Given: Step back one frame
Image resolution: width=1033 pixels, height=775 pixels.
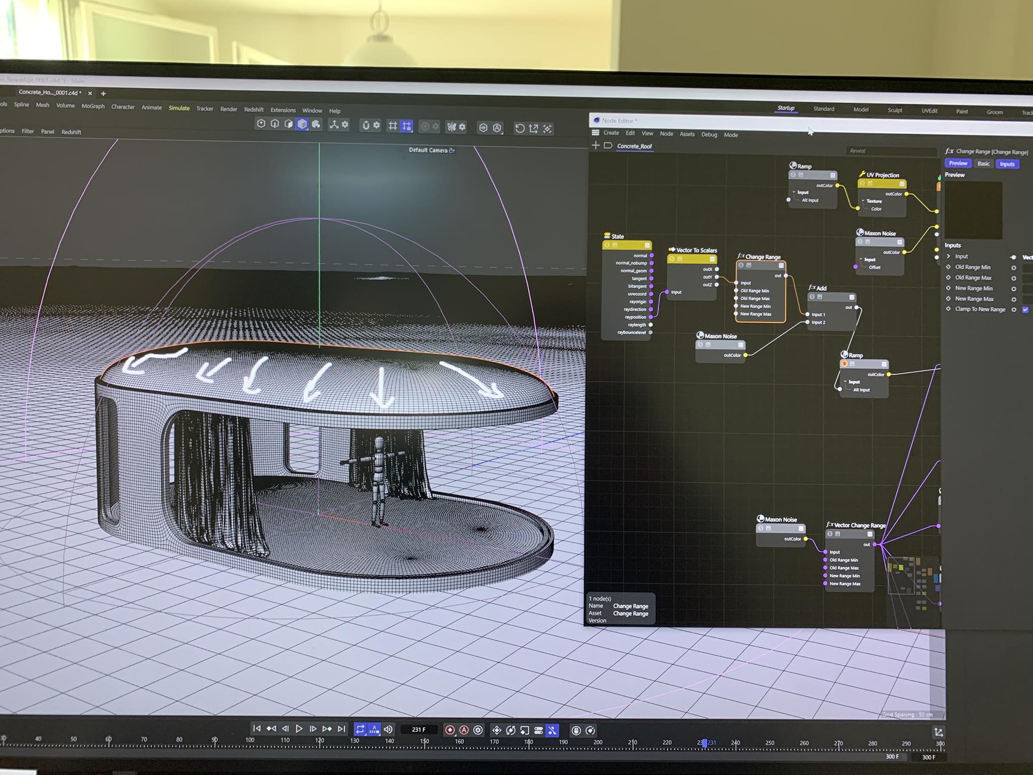Looking at the screenshot, I should pos(285,728).
